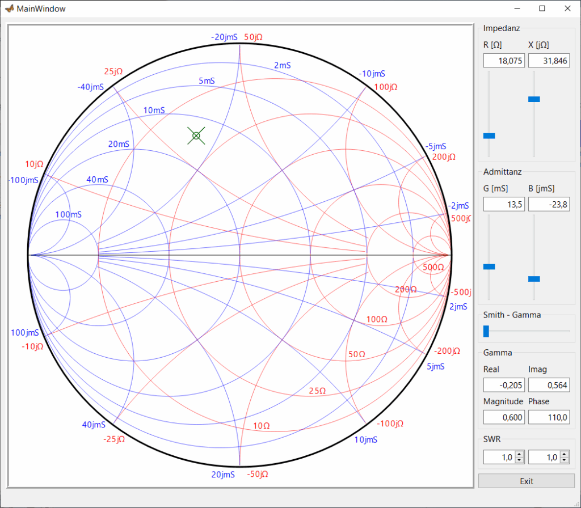Click the 10mS circle label
Image resolution: width=581 pixels, height=508 pixels.
pos(154,111)
